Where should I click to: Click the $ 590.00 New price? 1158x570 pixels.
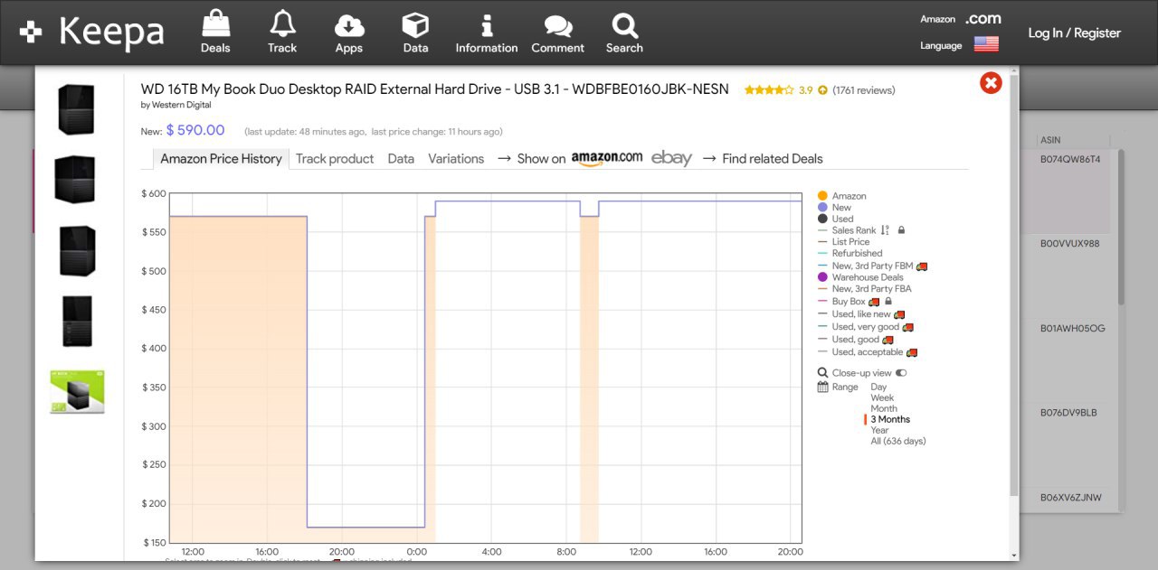coord(195,130)
